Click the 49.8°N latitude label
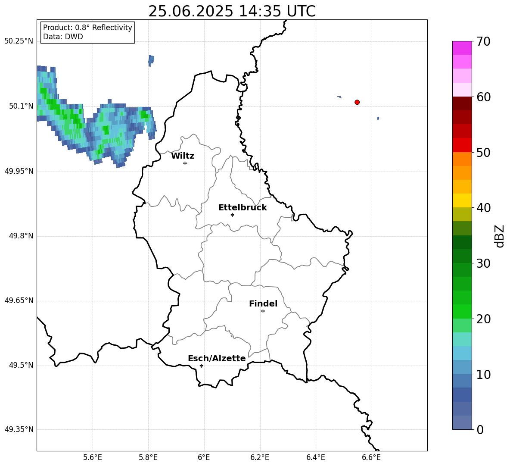 coord(22,236)
